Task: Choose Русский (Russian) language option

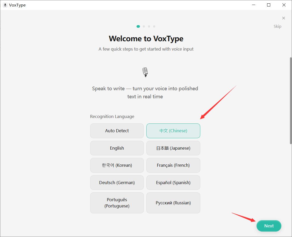Action: click(173, 203)
